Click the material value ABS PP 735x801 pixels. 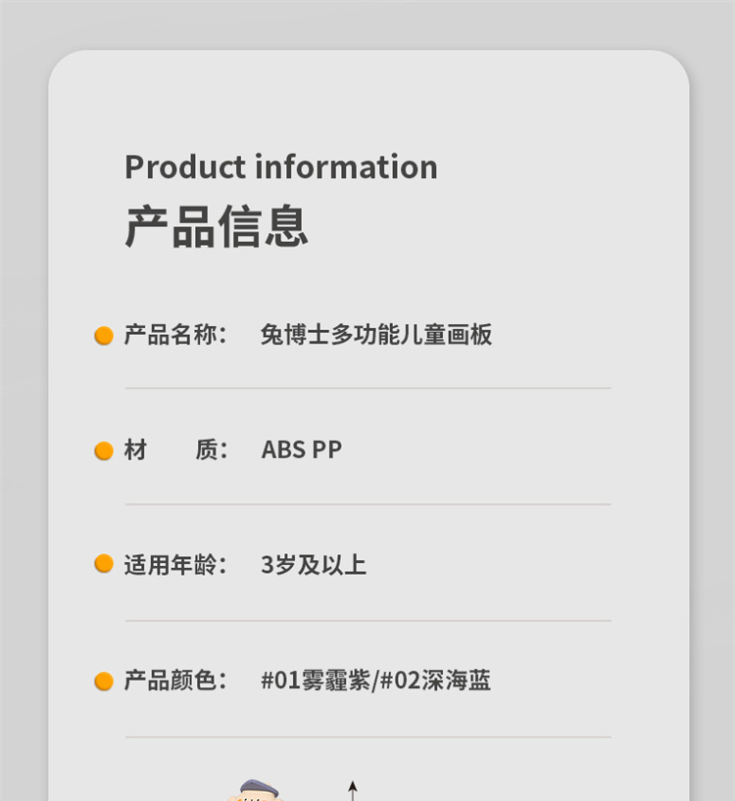pos(302,450)
